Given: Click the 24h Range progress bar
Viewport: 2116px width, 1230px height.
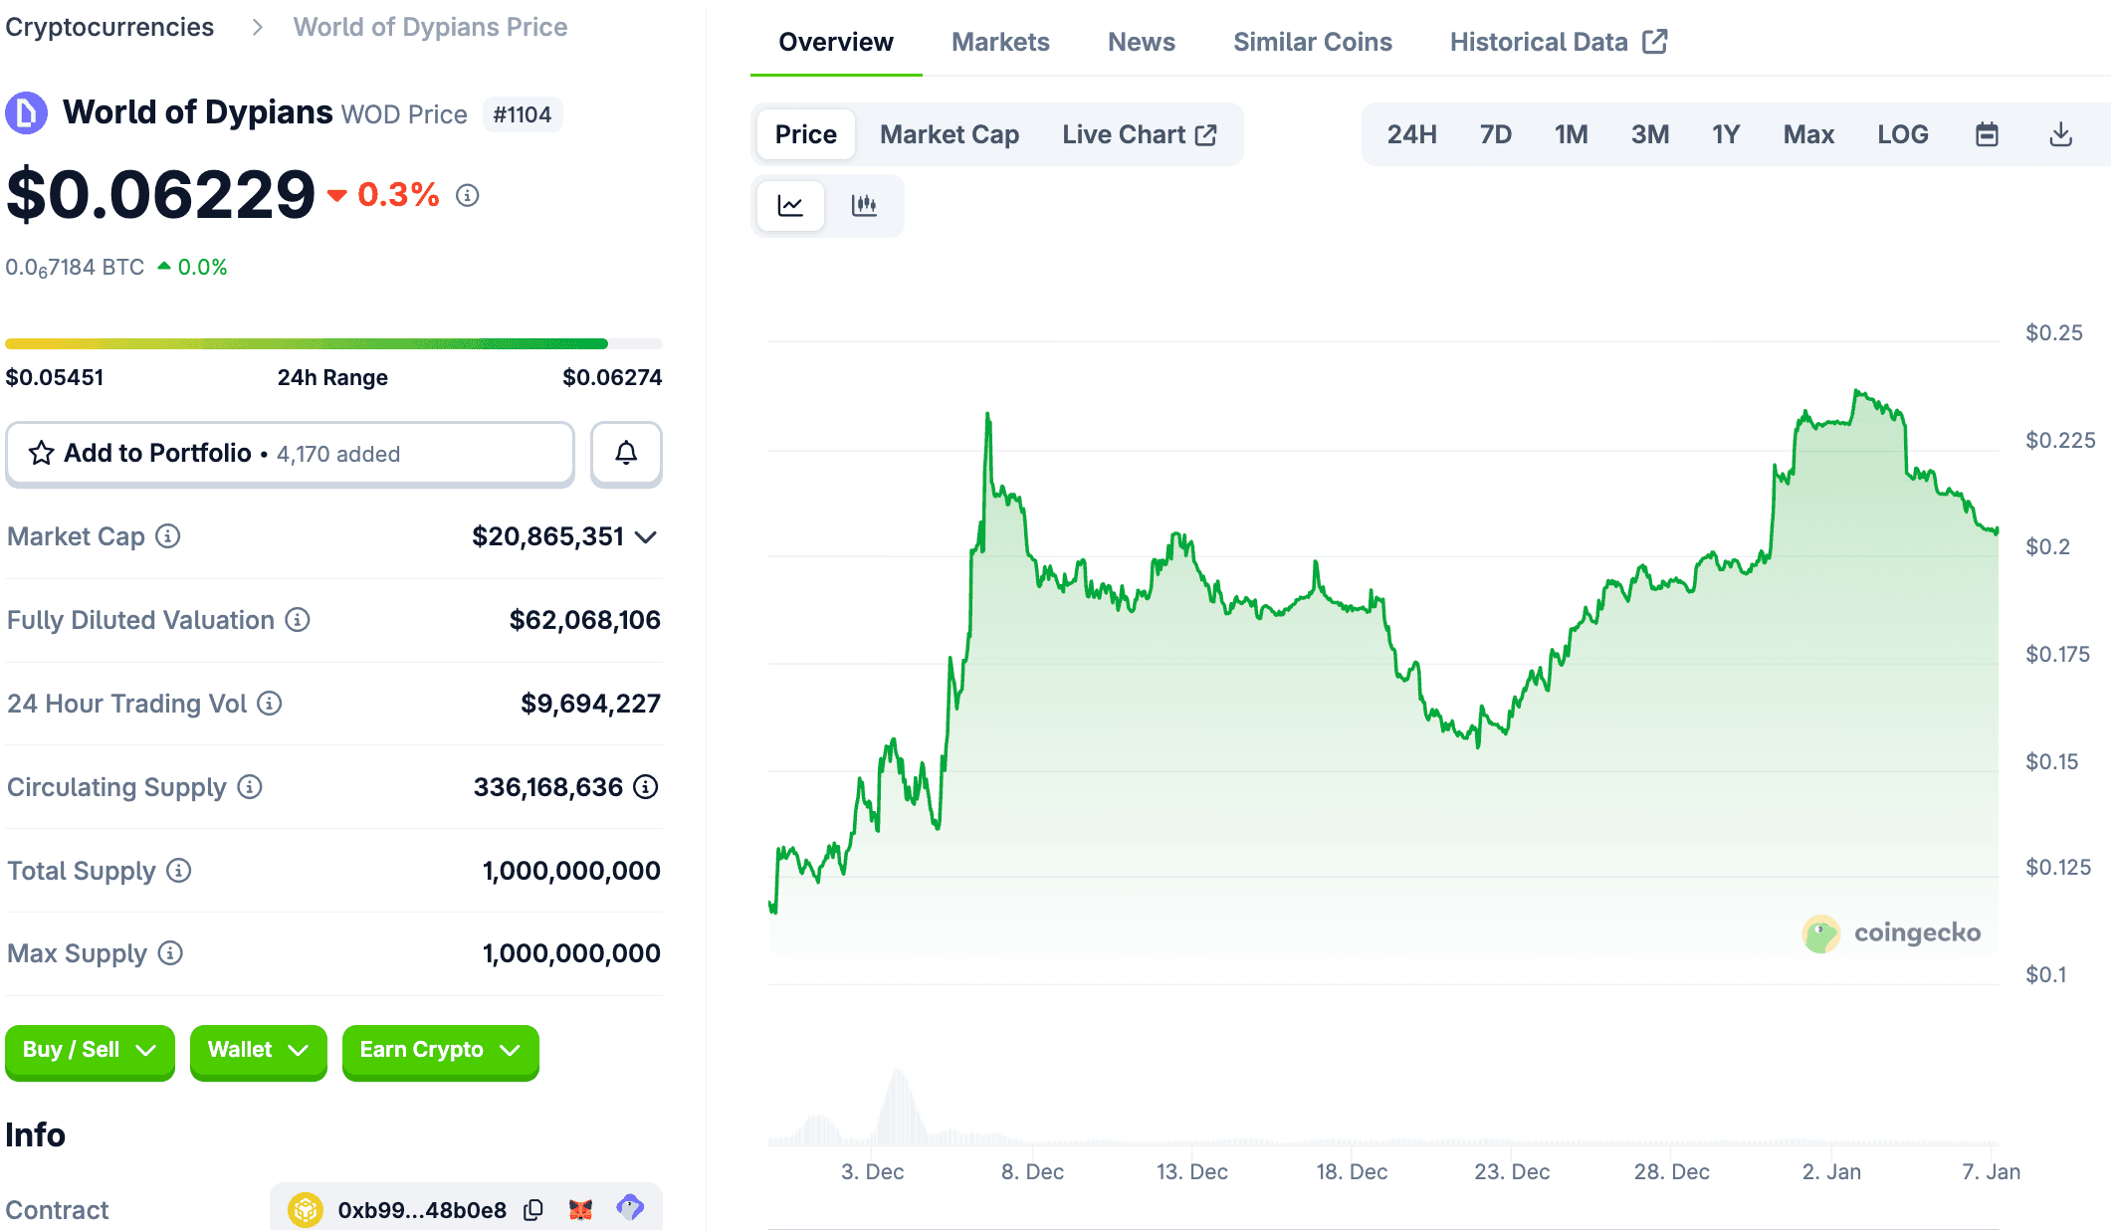Looking at the screenshot, I should (333, 344).
